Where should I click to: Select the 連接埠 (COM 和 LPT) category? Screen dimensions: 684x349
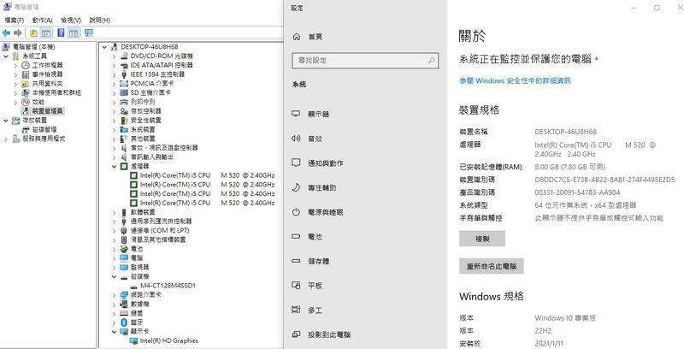(x=160, y=230)
